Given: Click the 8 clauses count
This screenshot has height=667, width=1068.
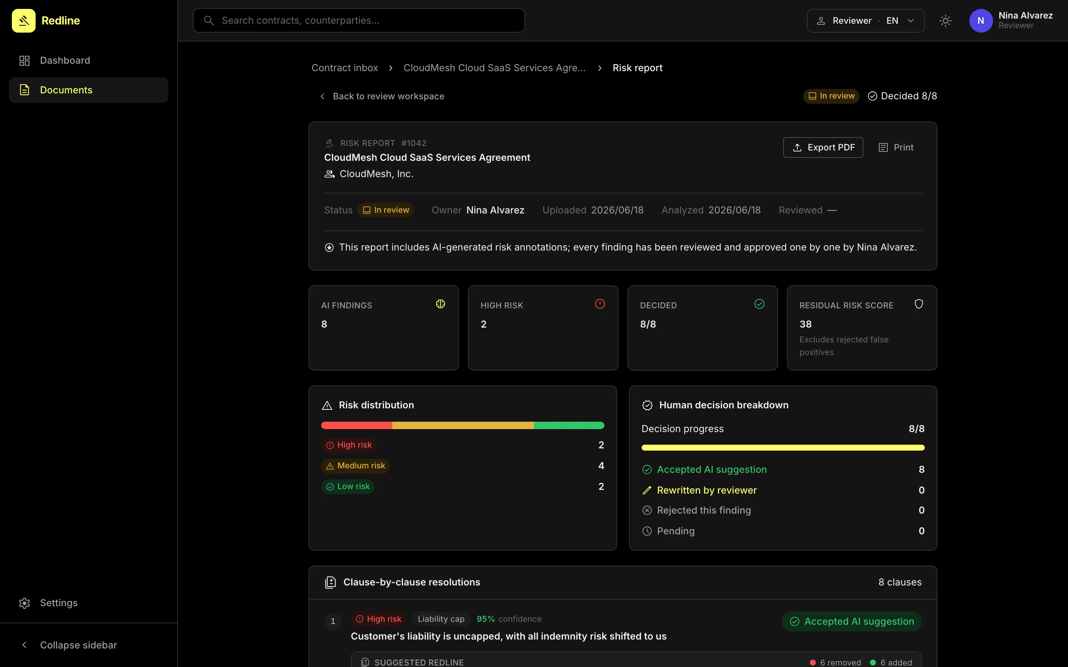Looking at the screenshot, I should click(900, 582).
